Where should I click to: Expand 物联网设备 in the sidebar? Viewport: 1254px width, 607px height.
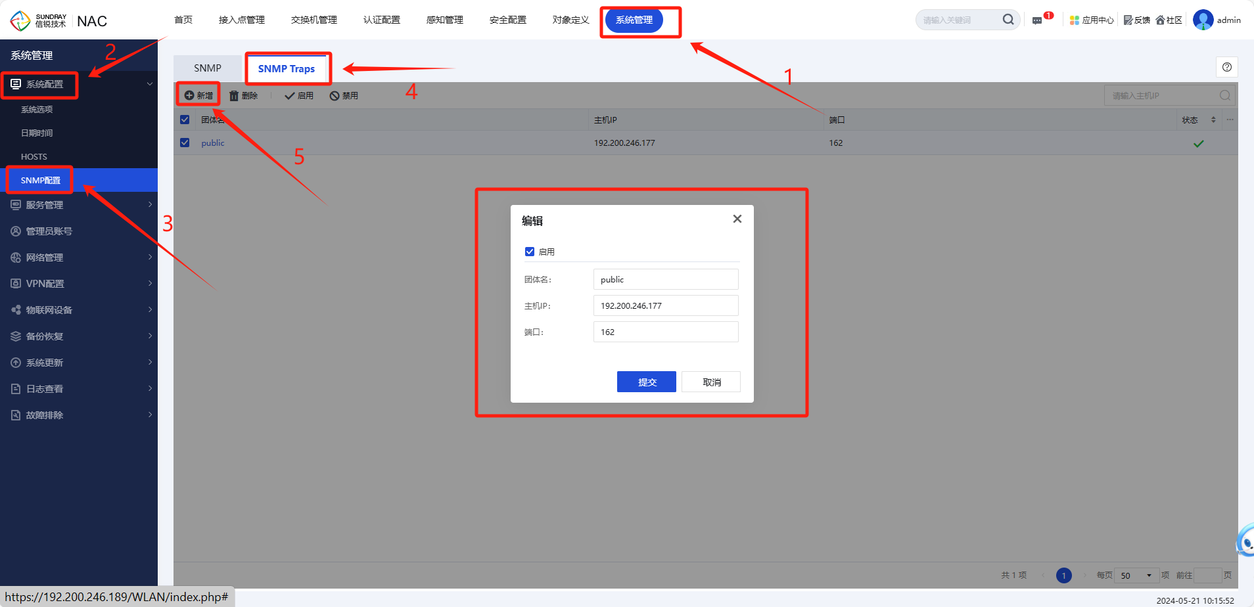coord(79,310)
